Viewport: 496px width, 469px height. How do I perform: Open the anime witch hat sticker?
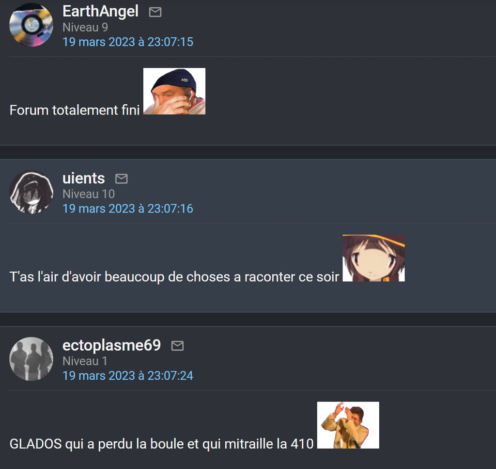point(373,258)
